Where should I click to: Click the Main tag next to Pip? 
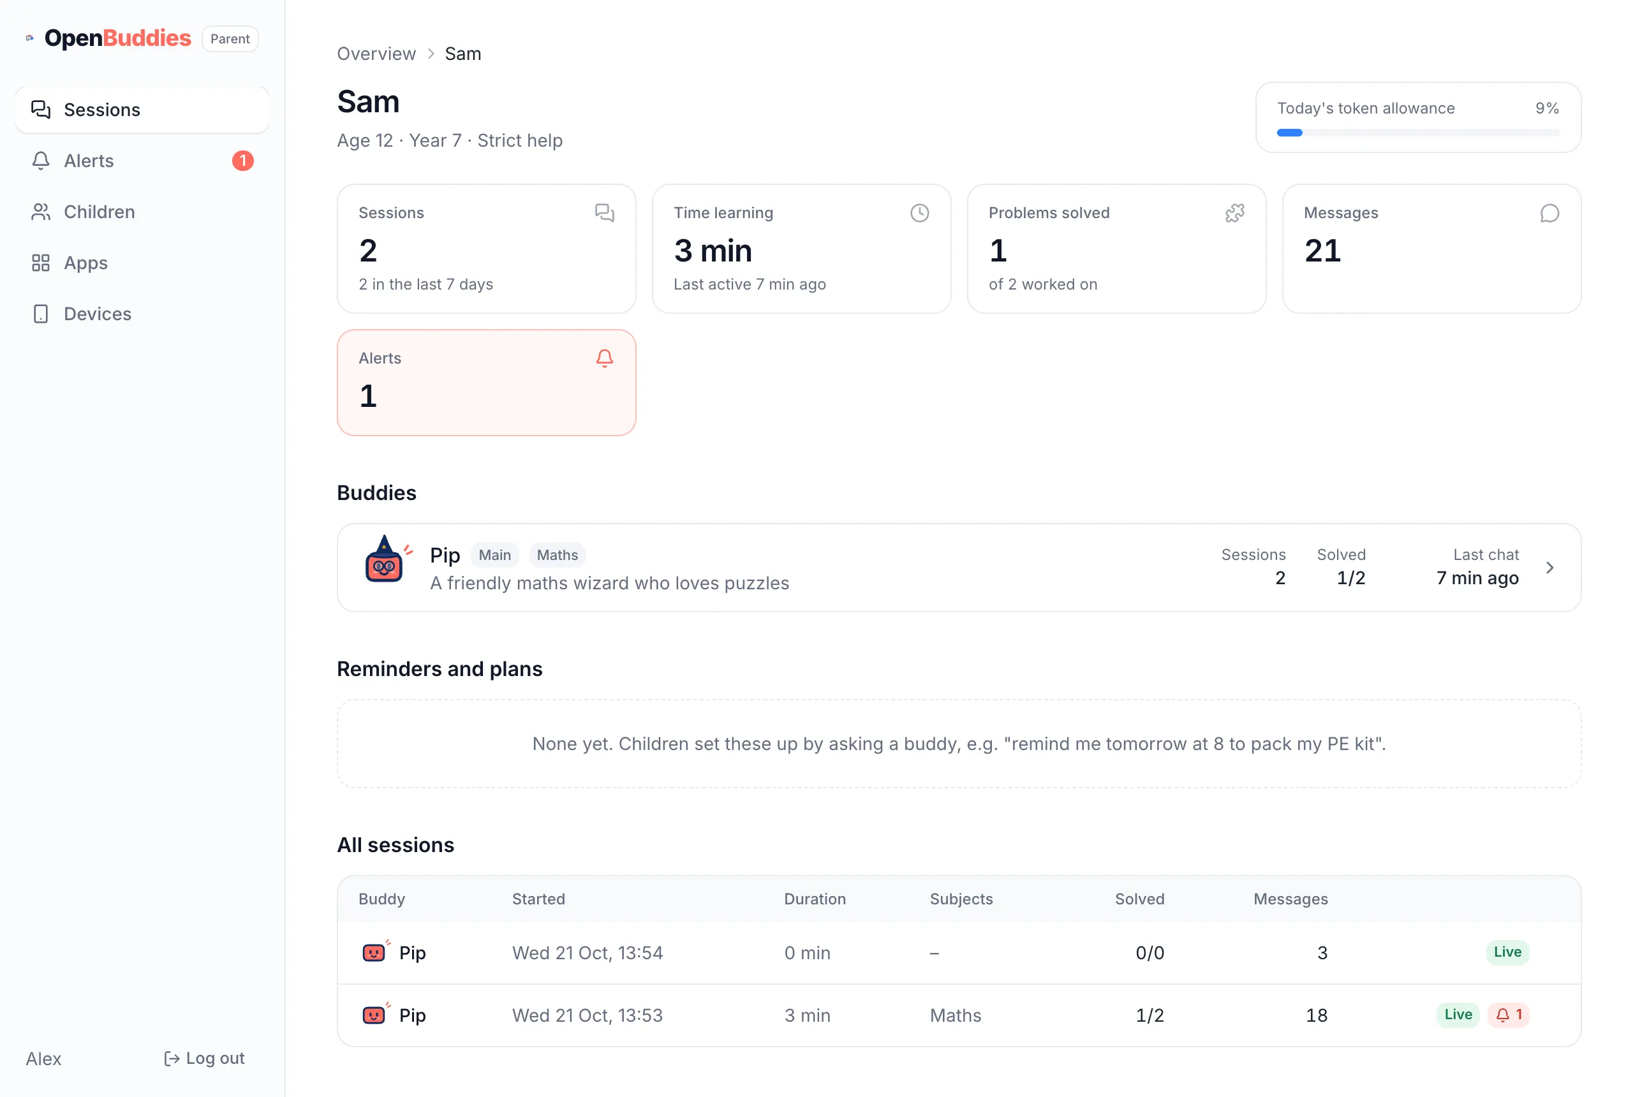coord(494,555)
